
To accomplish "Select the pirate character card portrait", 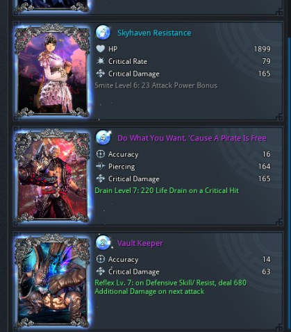I will click(52, 176).
